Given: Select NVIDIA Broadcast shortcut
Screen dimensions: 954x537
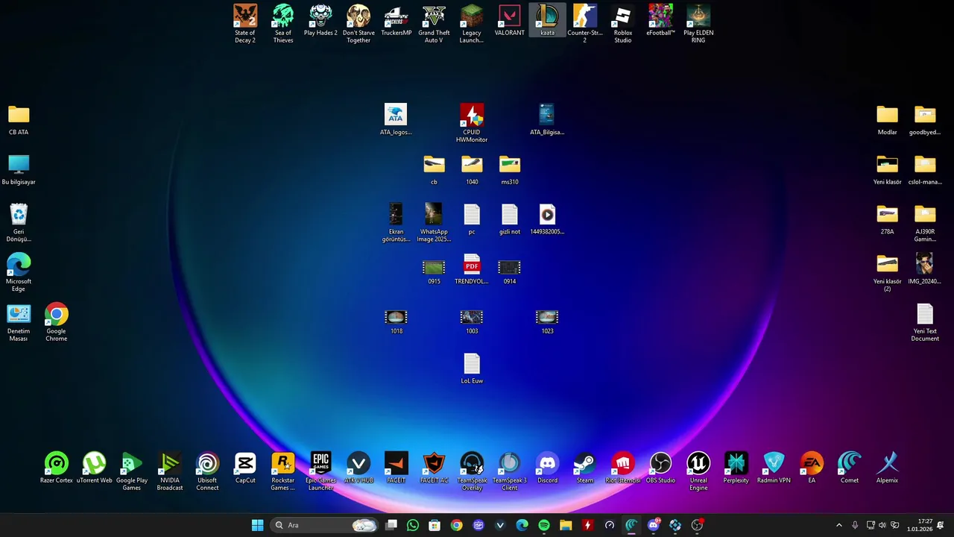Looking at the screenshot, I should pyautogui.click(x=170, y=471).
